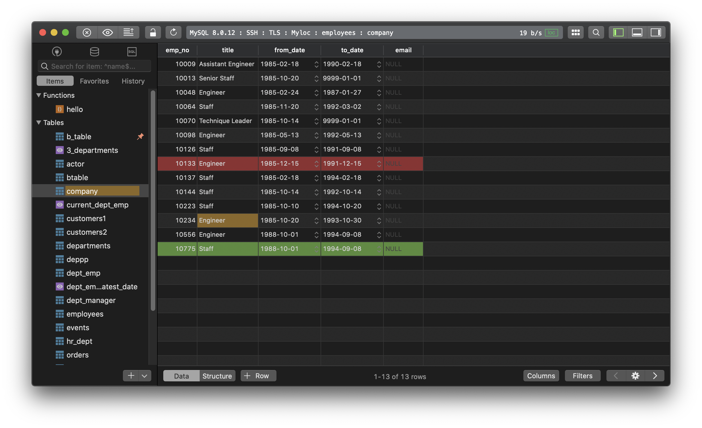
Task: Click the sidebar panel toggle icon
Action: pyautogui.click(x=618, y=32)
